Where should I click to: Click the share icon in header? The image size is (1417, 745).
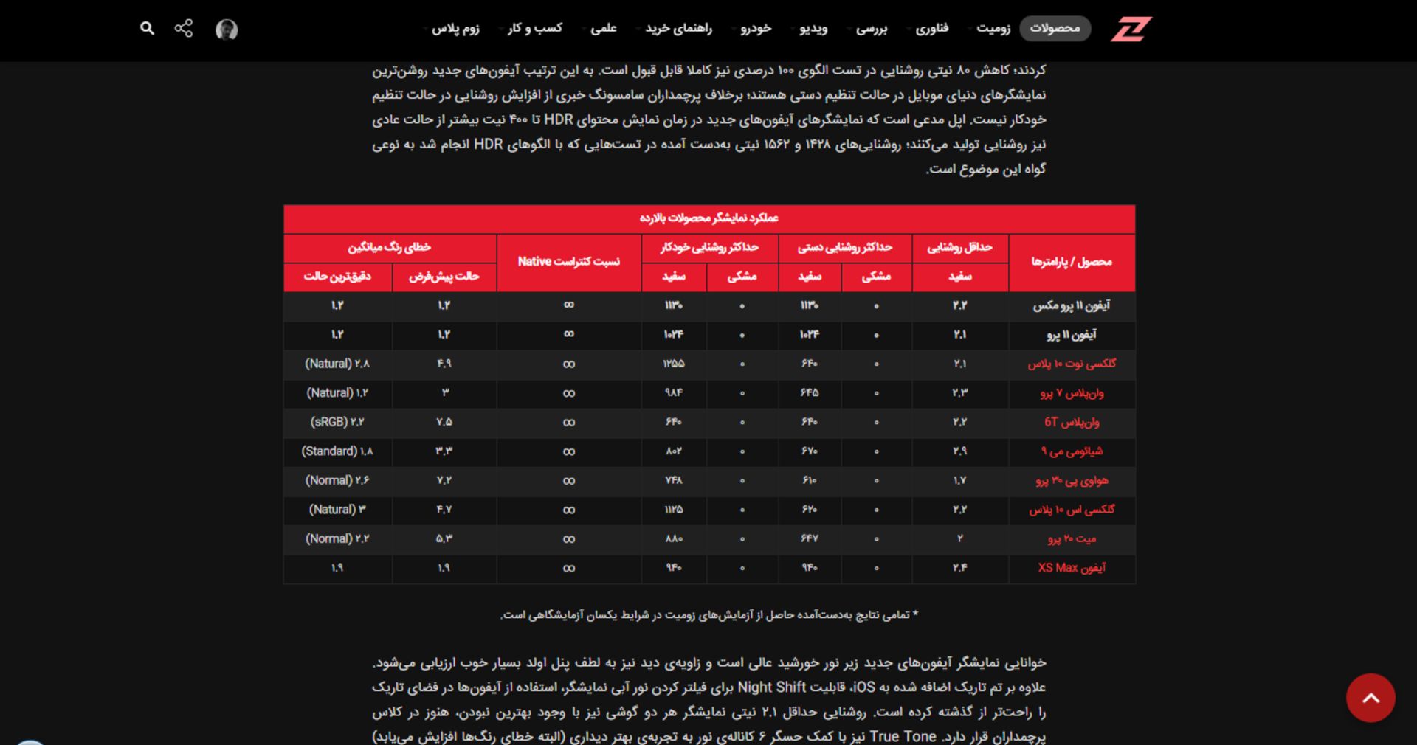pyautogui.click(x=184, y=28)
